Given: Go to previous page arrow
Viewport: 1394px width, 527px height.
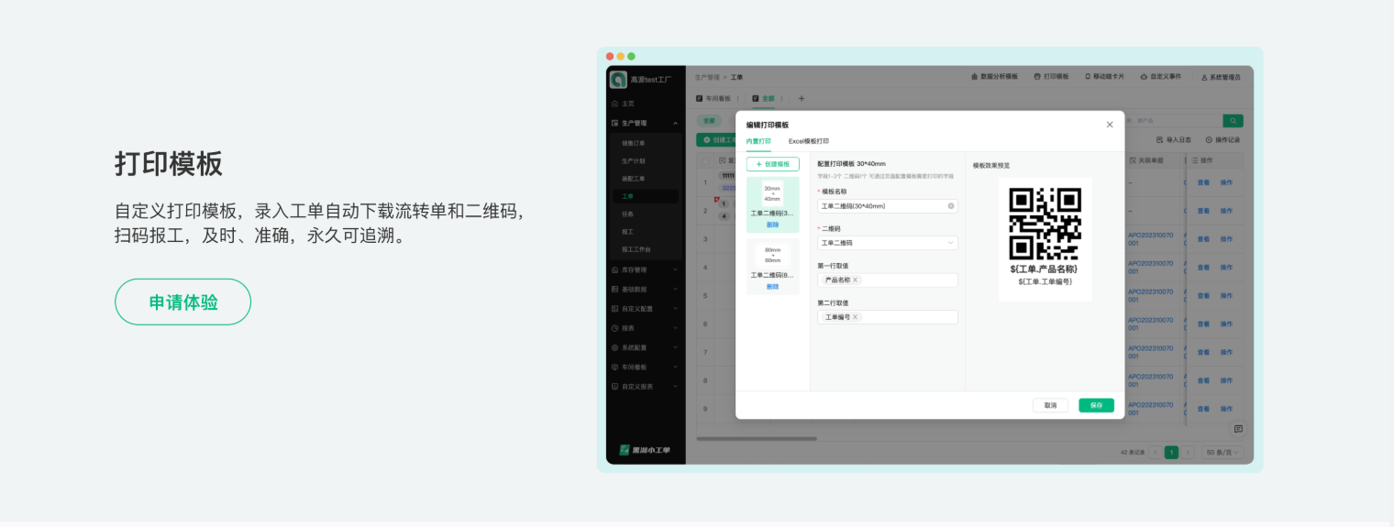Looking at the screenshot, I should (x=1156, y=452).
